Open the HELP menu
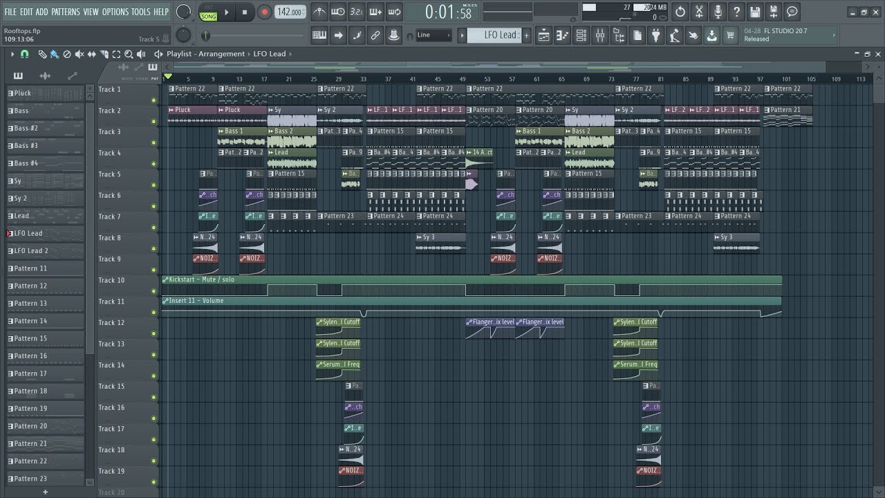 coord(160,12)
